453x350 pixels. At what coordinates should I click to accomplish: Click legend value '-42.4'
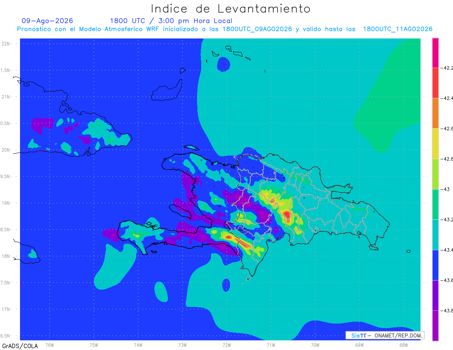[447, 98]
